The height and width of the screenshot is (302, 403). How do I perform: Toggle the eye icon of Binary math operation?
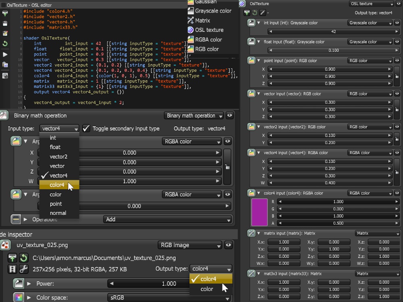click(230, 115)
